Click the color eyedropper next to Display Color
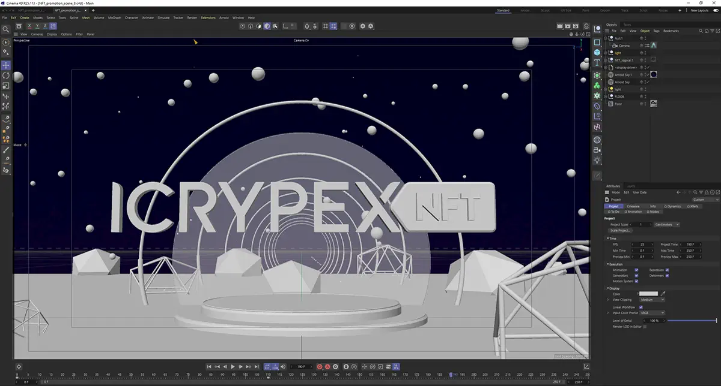Screen dimensions: 721x386 coord(664,293)
